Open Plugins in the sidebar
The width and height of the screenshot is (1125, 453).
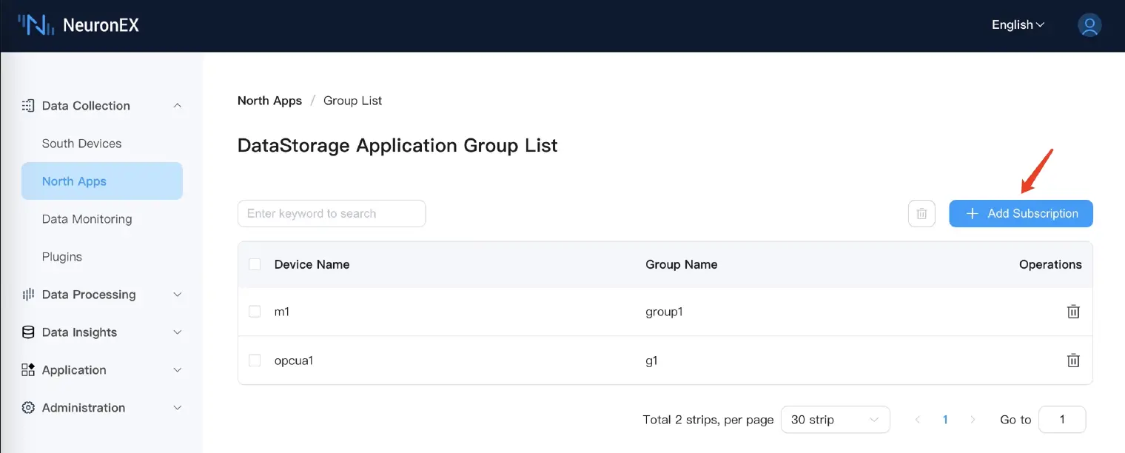(x=62, y=257)
